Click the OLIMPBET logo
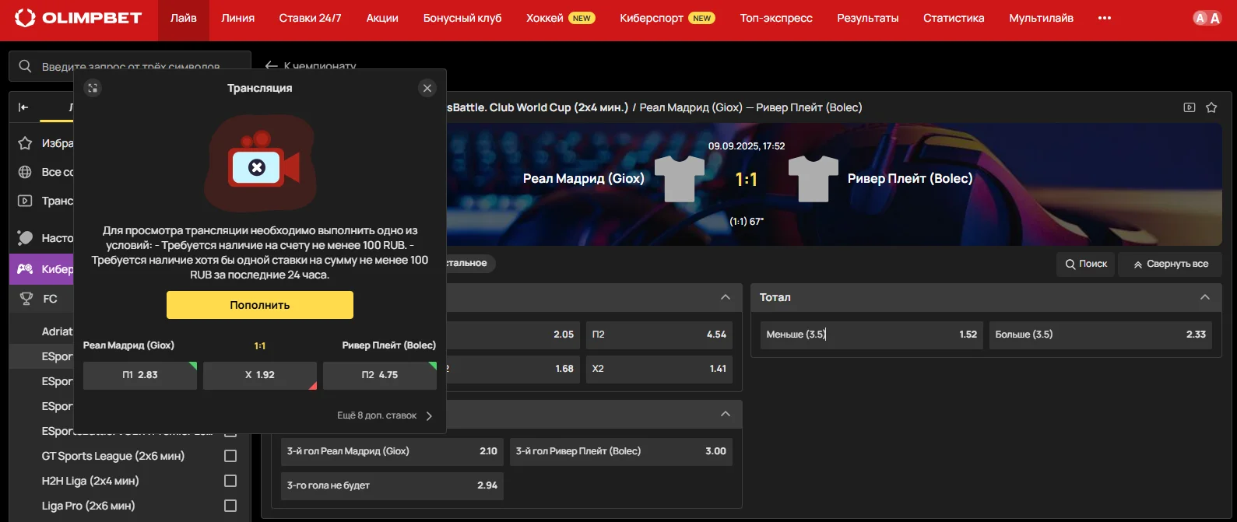The height and width of the screenshot is (522, 1237). click(x=79, y=18)
